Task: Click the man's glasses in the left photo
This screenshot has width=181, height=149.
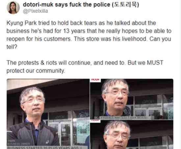Action: point(33,101)
